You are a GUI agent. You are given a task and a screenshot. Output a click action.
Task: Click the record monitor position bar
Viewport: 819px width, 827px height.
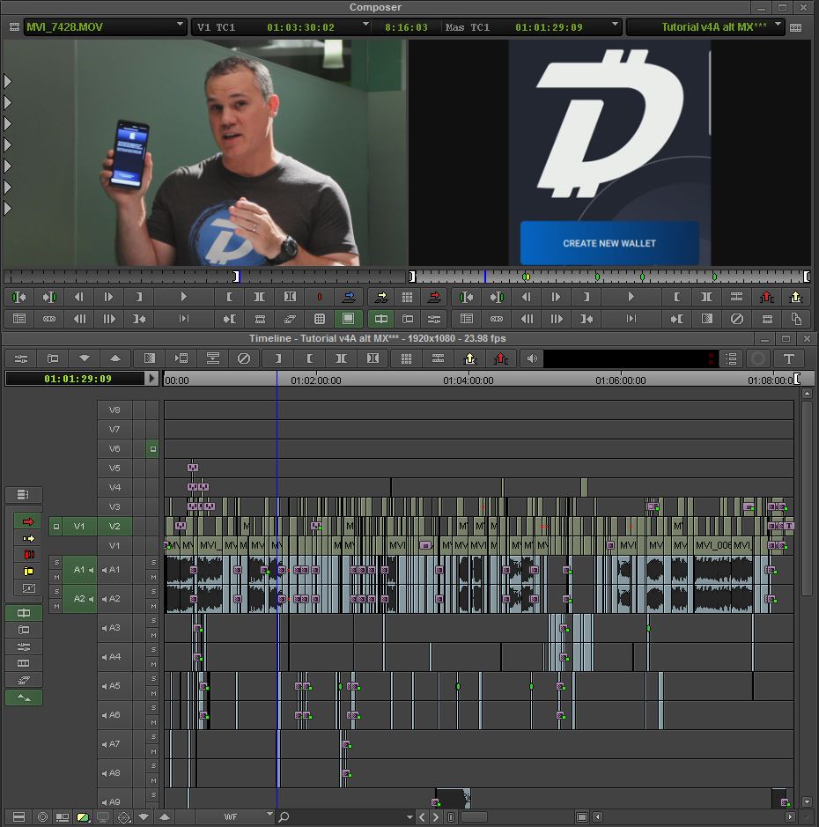point(609,277)
